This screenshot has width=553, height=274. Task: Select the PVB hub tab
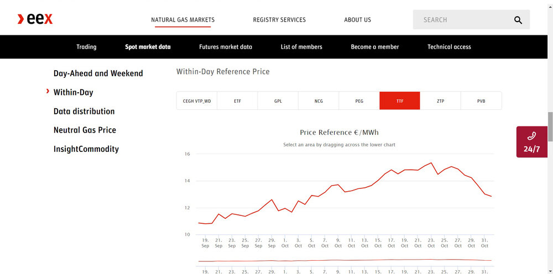click(481, 101)
